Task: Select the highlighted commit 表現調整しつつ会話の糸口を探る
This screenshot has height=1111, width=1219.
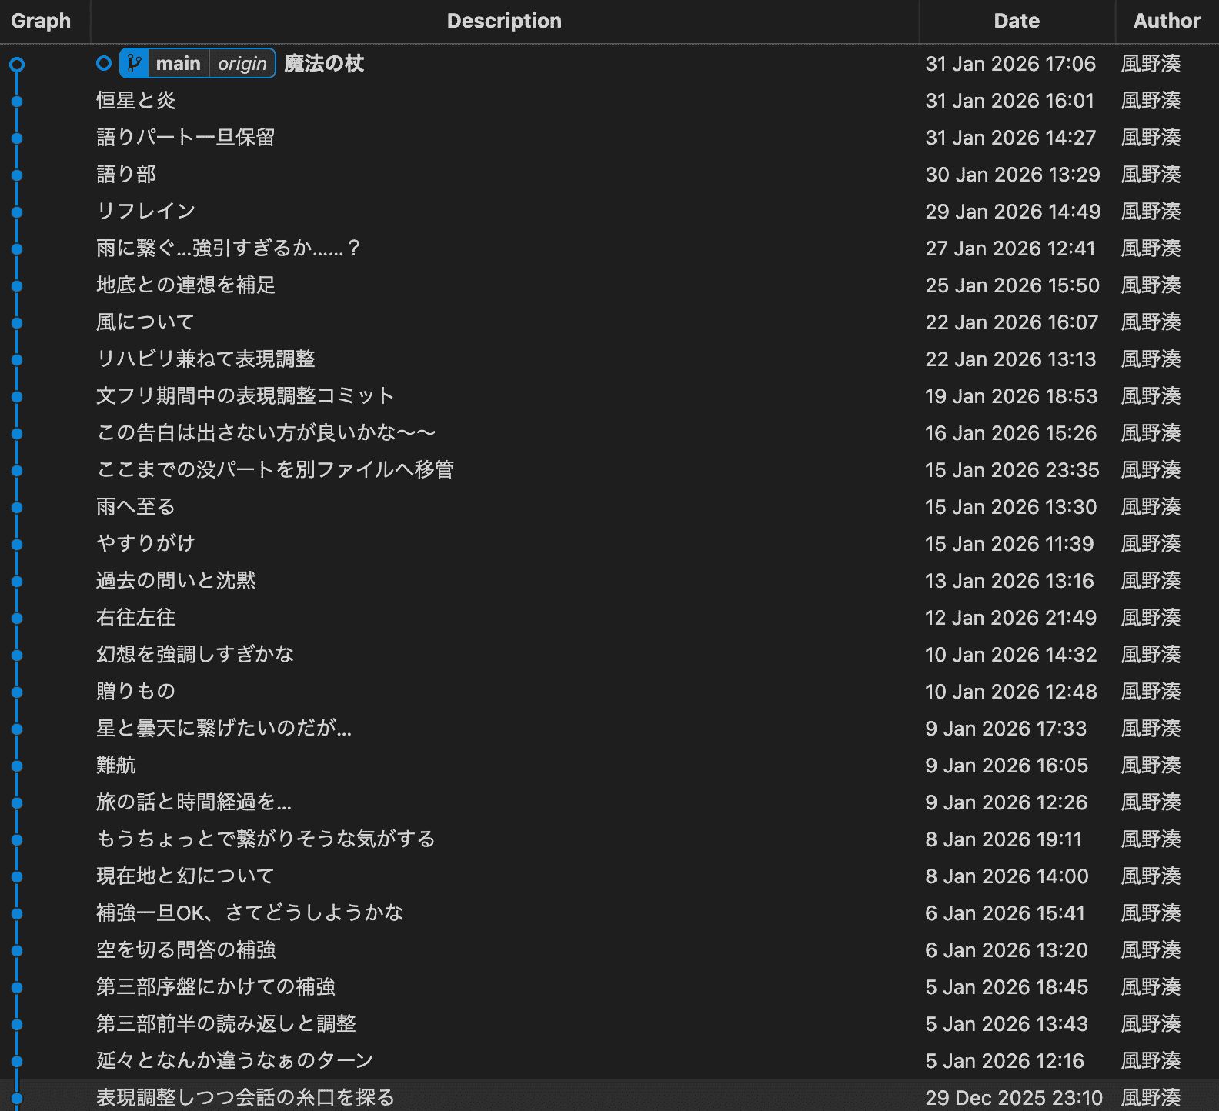Action: 245,1097
